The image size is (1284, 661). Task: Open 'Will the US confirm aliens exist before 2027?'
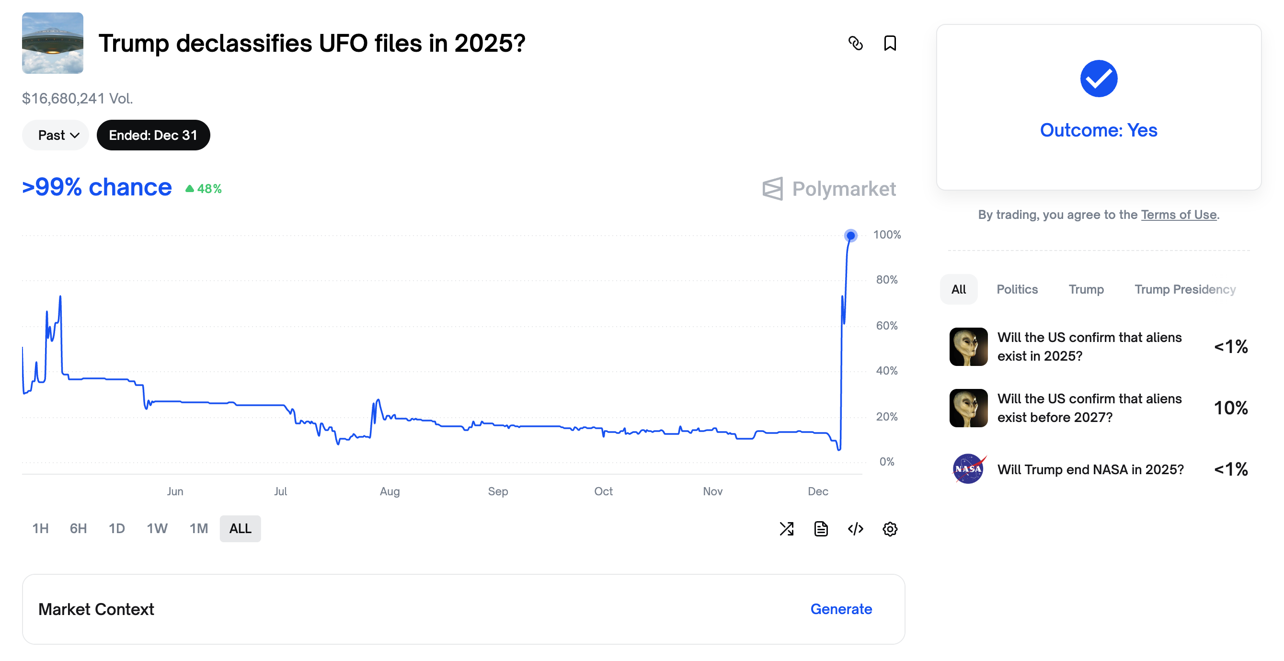[x=1089, y=408]
